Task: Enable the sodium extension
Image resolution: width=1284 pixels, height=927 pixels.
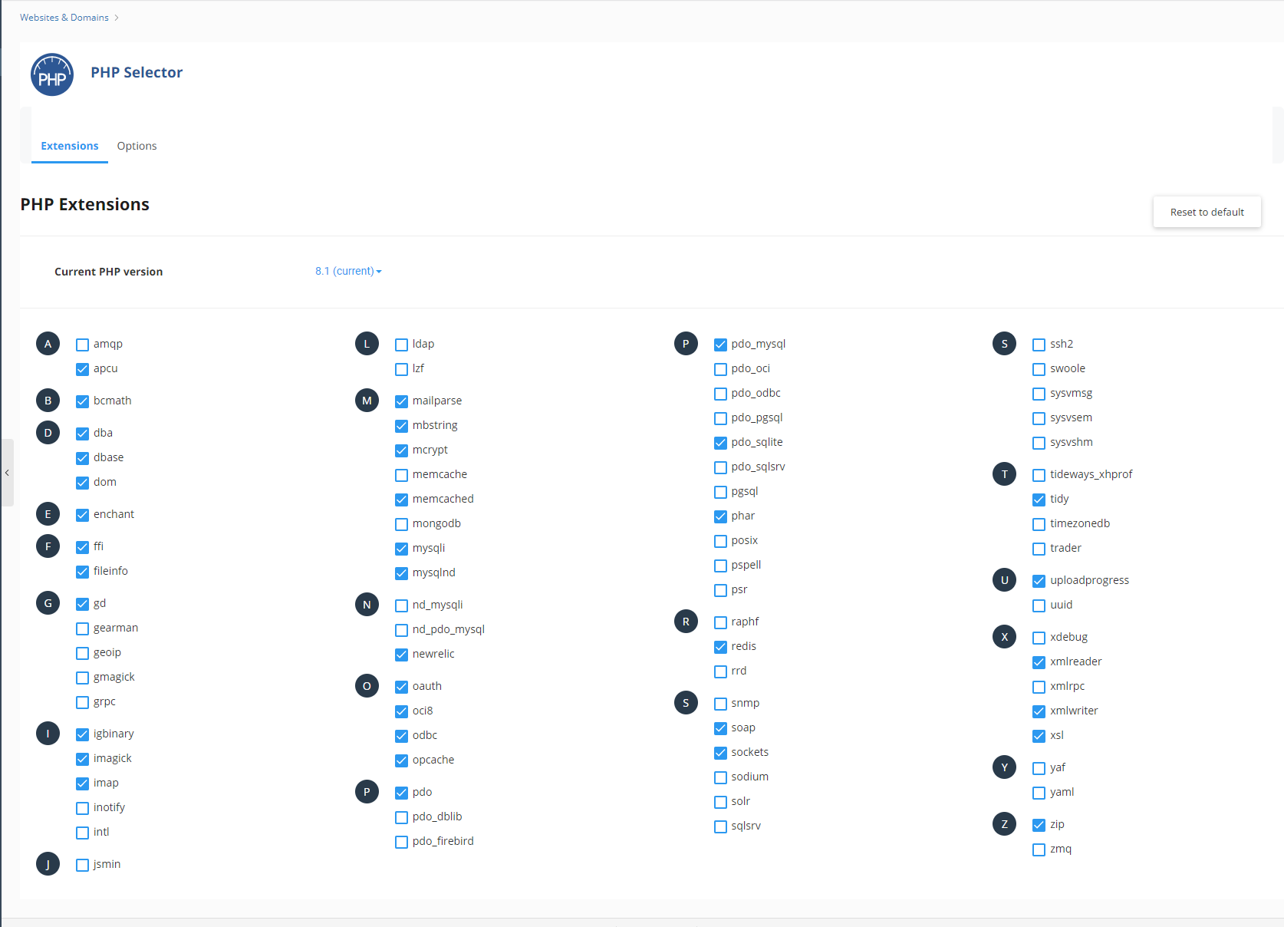Action: click(720, 777)
